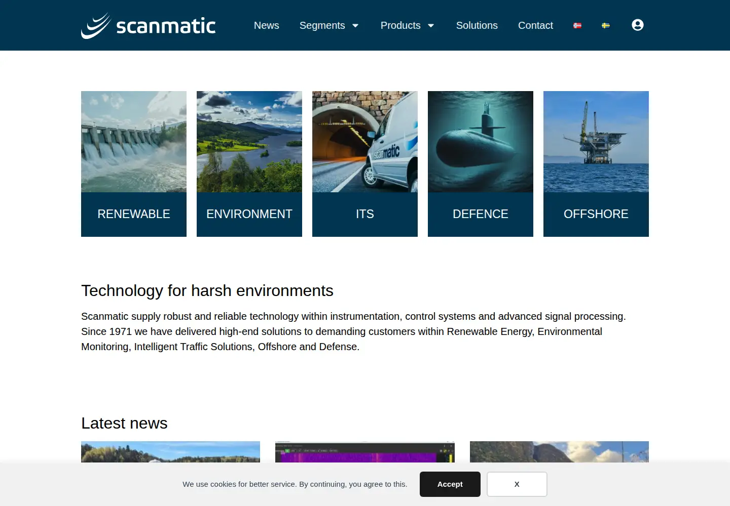Image resolution: width=730 pixels, height=506 pixels.
Task: Open the purple spectrogram news thumbnail
Action: [x=365, y=452]
